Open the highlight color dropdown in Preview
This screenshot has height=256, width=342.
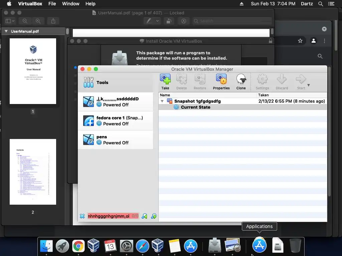(157, 21)
